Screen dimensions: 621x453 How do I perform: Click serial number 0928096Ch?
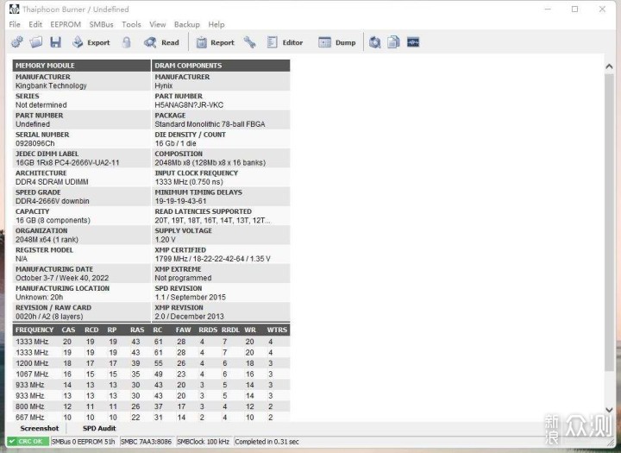34,143
